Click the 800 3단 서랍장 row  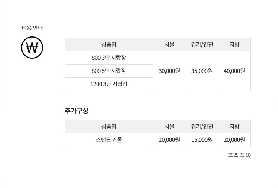click(109, 58)
